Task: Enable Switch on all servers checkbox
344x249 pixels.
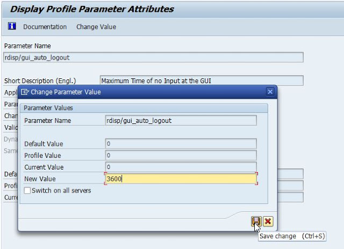Action: point(27,191)
